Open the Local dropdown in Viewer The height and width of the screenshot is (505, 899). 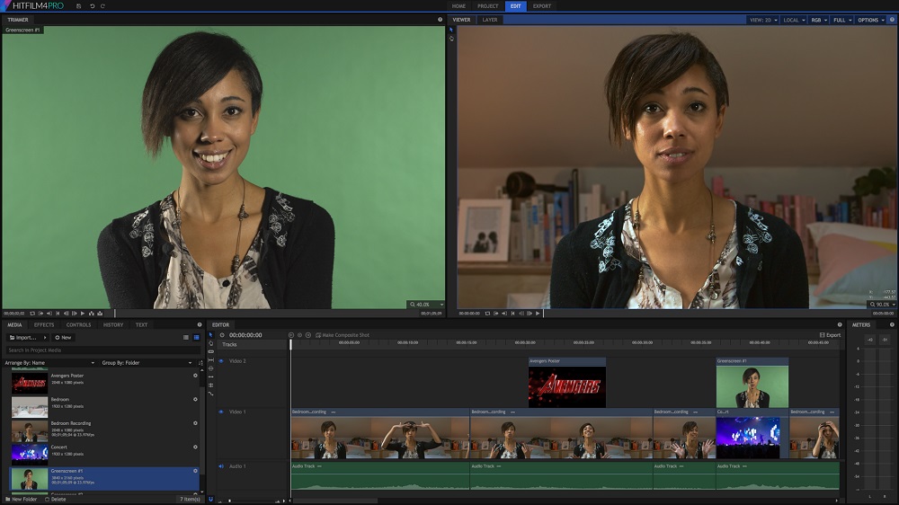794,20
